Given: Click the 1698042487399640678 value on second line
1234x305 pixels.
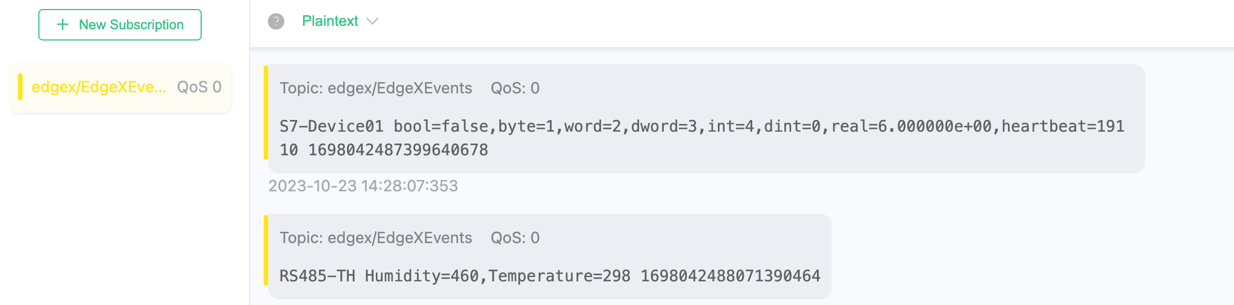Looking at the screenshot, I should [x=398, y=150].
